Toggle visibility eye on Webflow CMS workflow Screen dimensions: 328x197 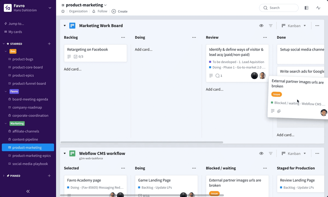coord(261,153)
